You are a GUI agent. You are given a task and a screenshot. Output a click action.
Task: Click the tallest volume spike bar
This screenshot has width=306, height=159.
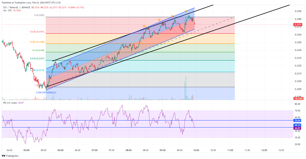[186, 87]
